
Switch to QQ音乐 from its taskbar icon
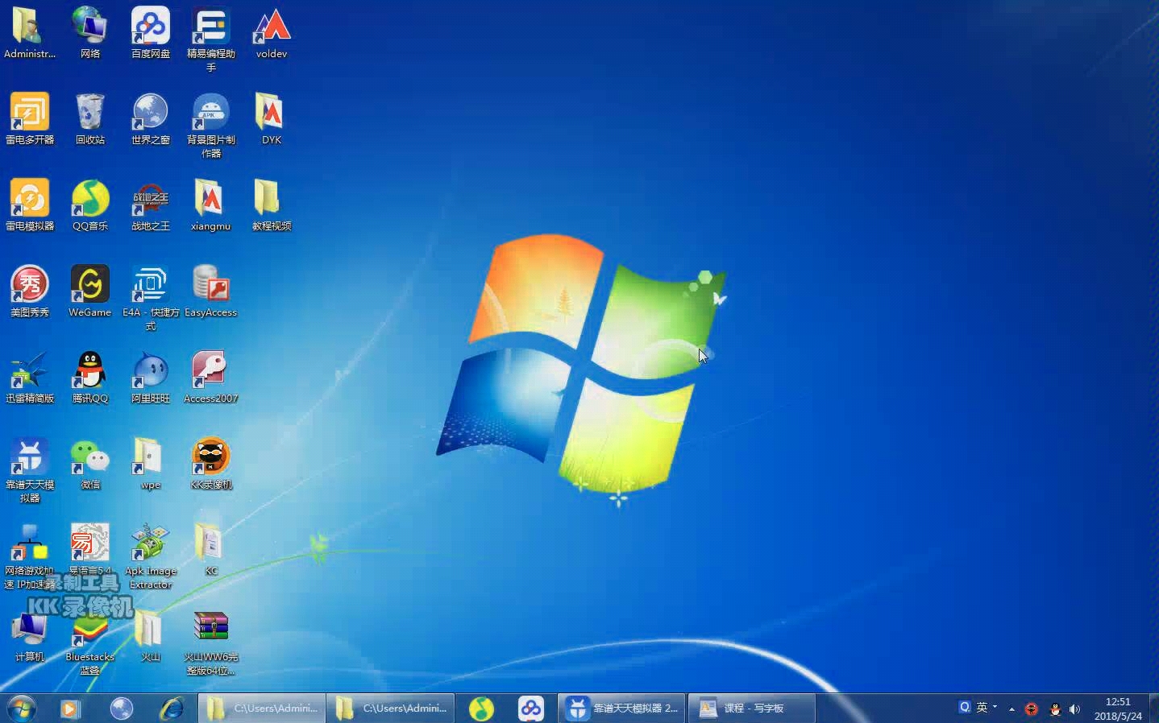coord(481,709)
